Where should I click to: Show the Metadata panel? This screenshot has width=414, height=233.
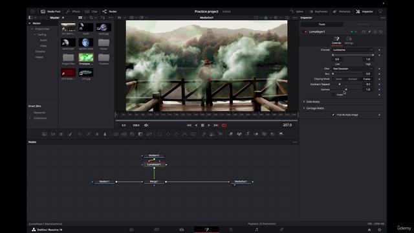point(342,12)
